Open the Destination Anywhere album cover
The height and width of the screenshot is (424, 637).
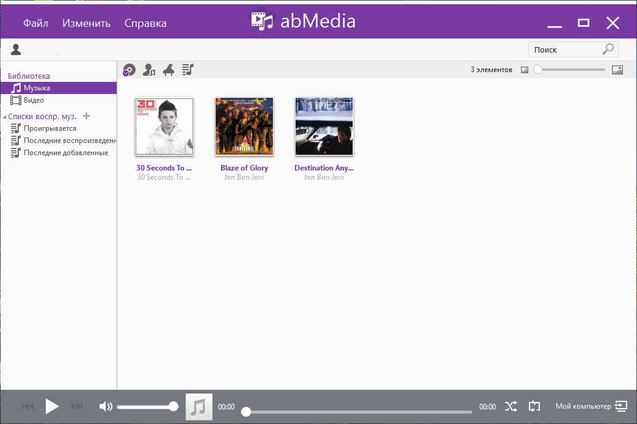tap(324, 126)
